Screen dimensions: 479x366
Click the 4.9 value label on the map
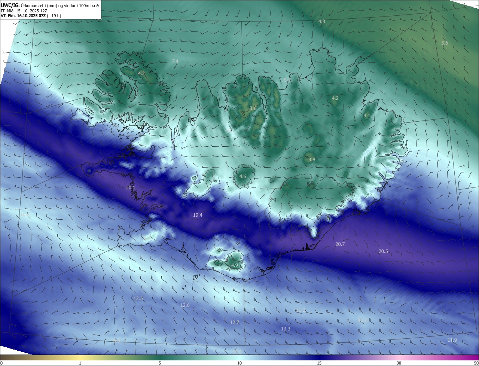(235, 265)
